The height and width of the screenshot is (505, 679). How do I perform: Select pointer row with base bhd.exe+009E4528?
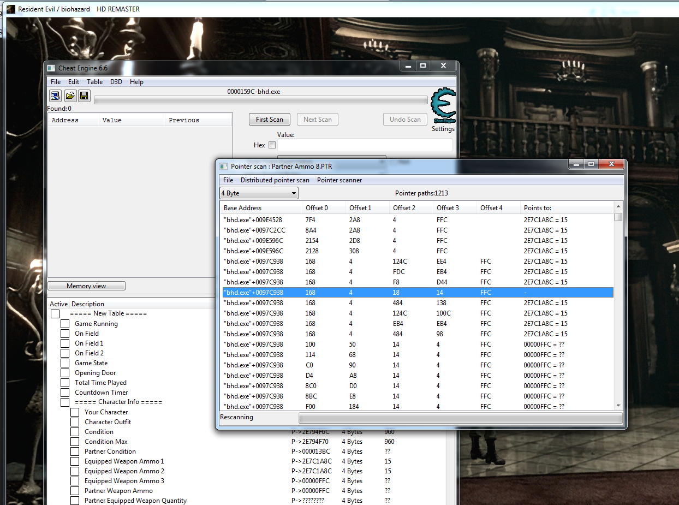418,220
